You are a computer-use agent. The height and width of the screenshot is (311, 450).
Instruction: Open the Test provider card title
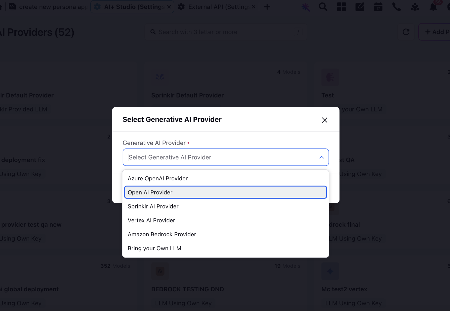pyautogui.click(x=328, y=95)
